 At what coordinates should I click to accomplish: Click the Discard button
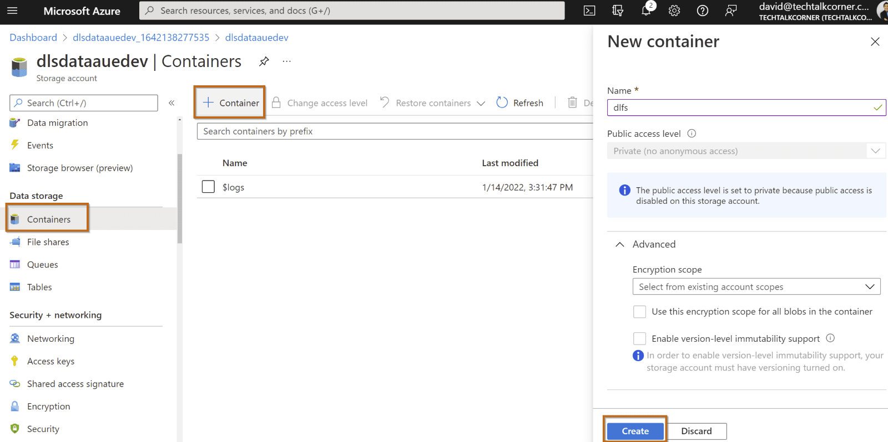click(x=697, y=431)
